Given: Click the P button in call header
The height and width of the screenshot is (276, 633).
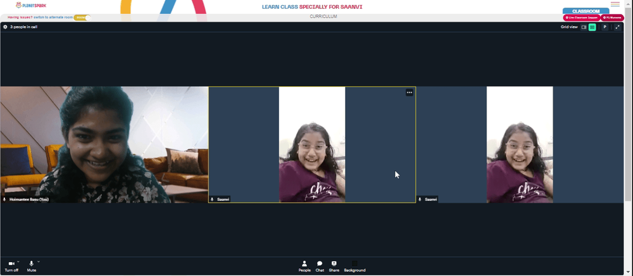Looking at the screenshot, I should (x=605, y=27).
